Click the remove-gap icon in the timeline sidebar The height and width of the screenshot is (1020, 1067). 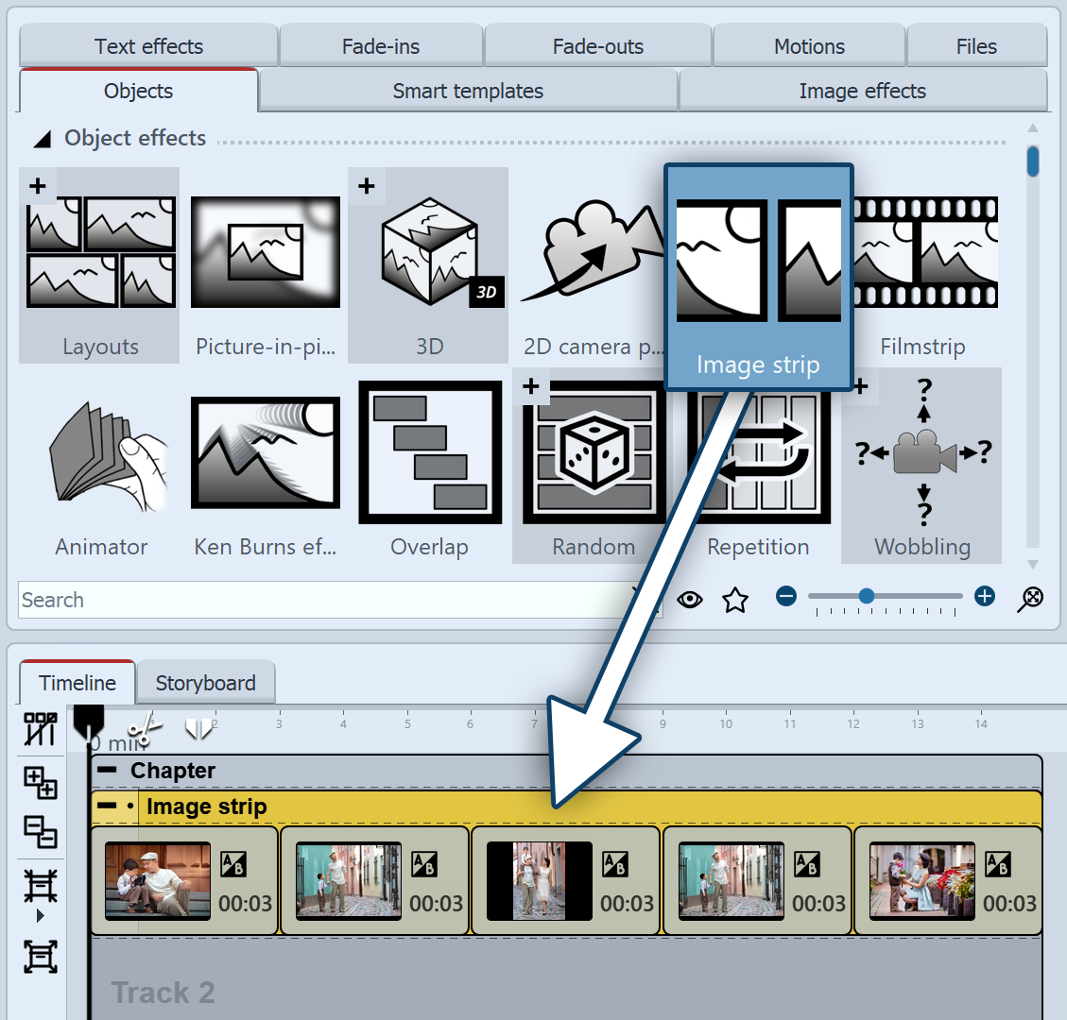(40, 834)
